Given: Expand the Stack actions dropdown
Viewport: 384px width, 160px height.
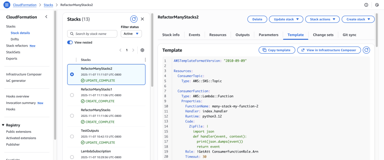Looking at the screenshot, I should [322, 19].
